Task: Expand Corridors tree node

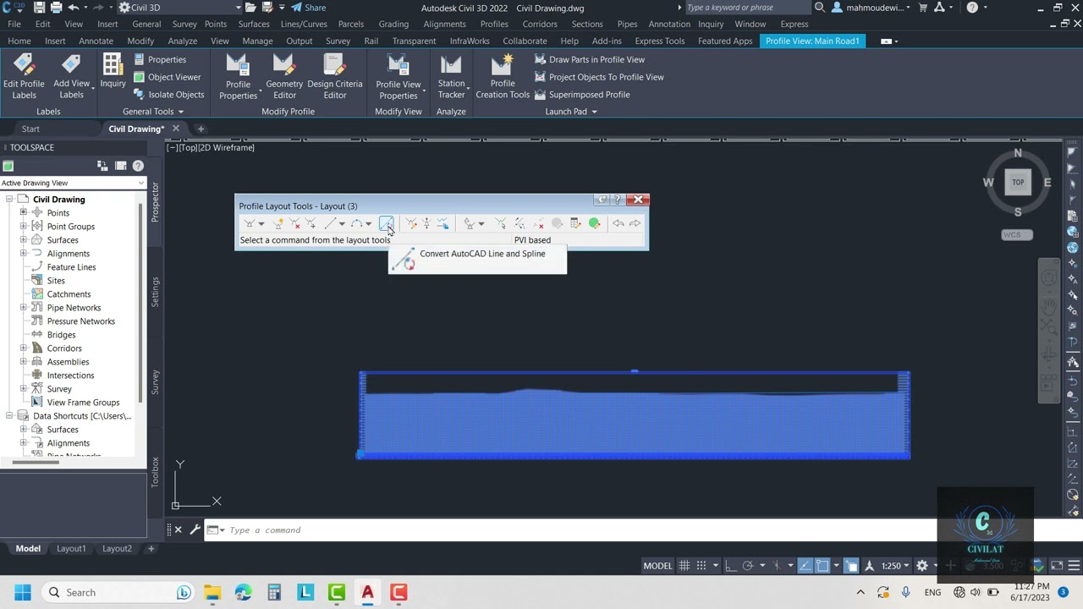Action: coord(24,348)
